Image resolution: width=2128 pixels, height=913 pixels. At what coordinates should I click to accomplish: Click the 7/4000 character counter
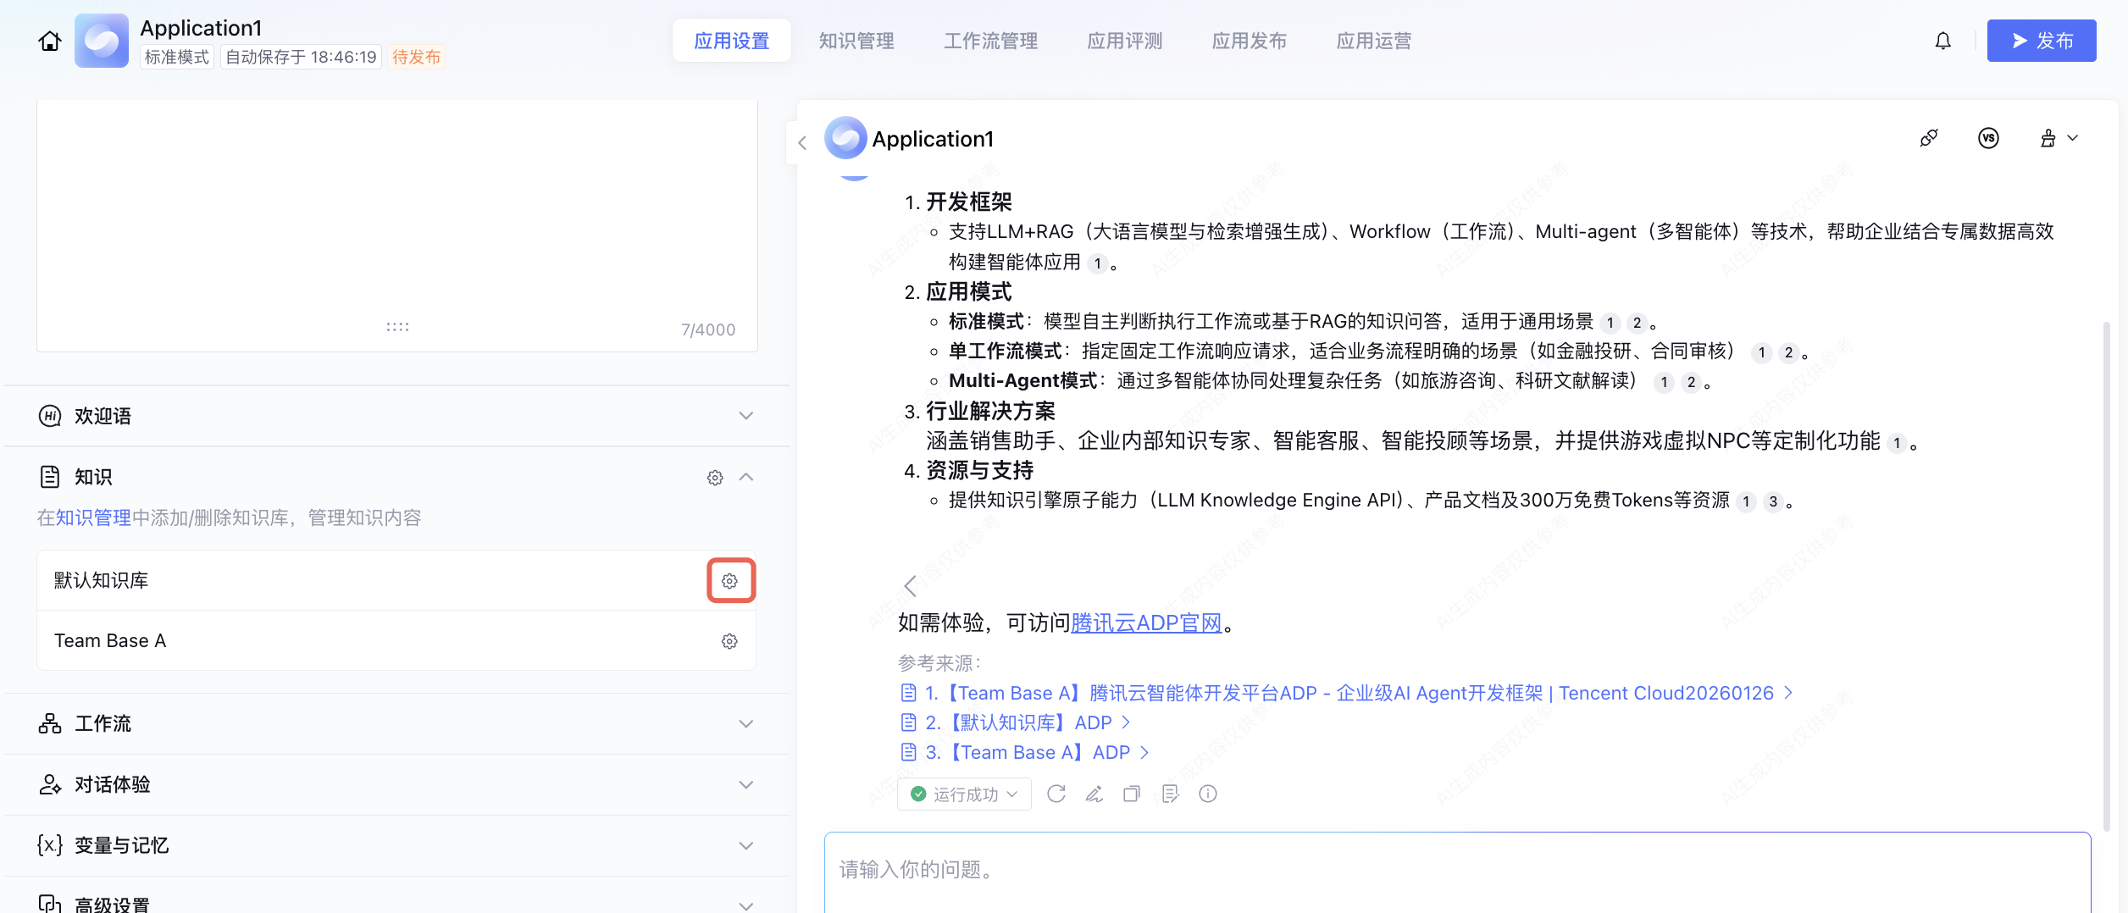708,329
